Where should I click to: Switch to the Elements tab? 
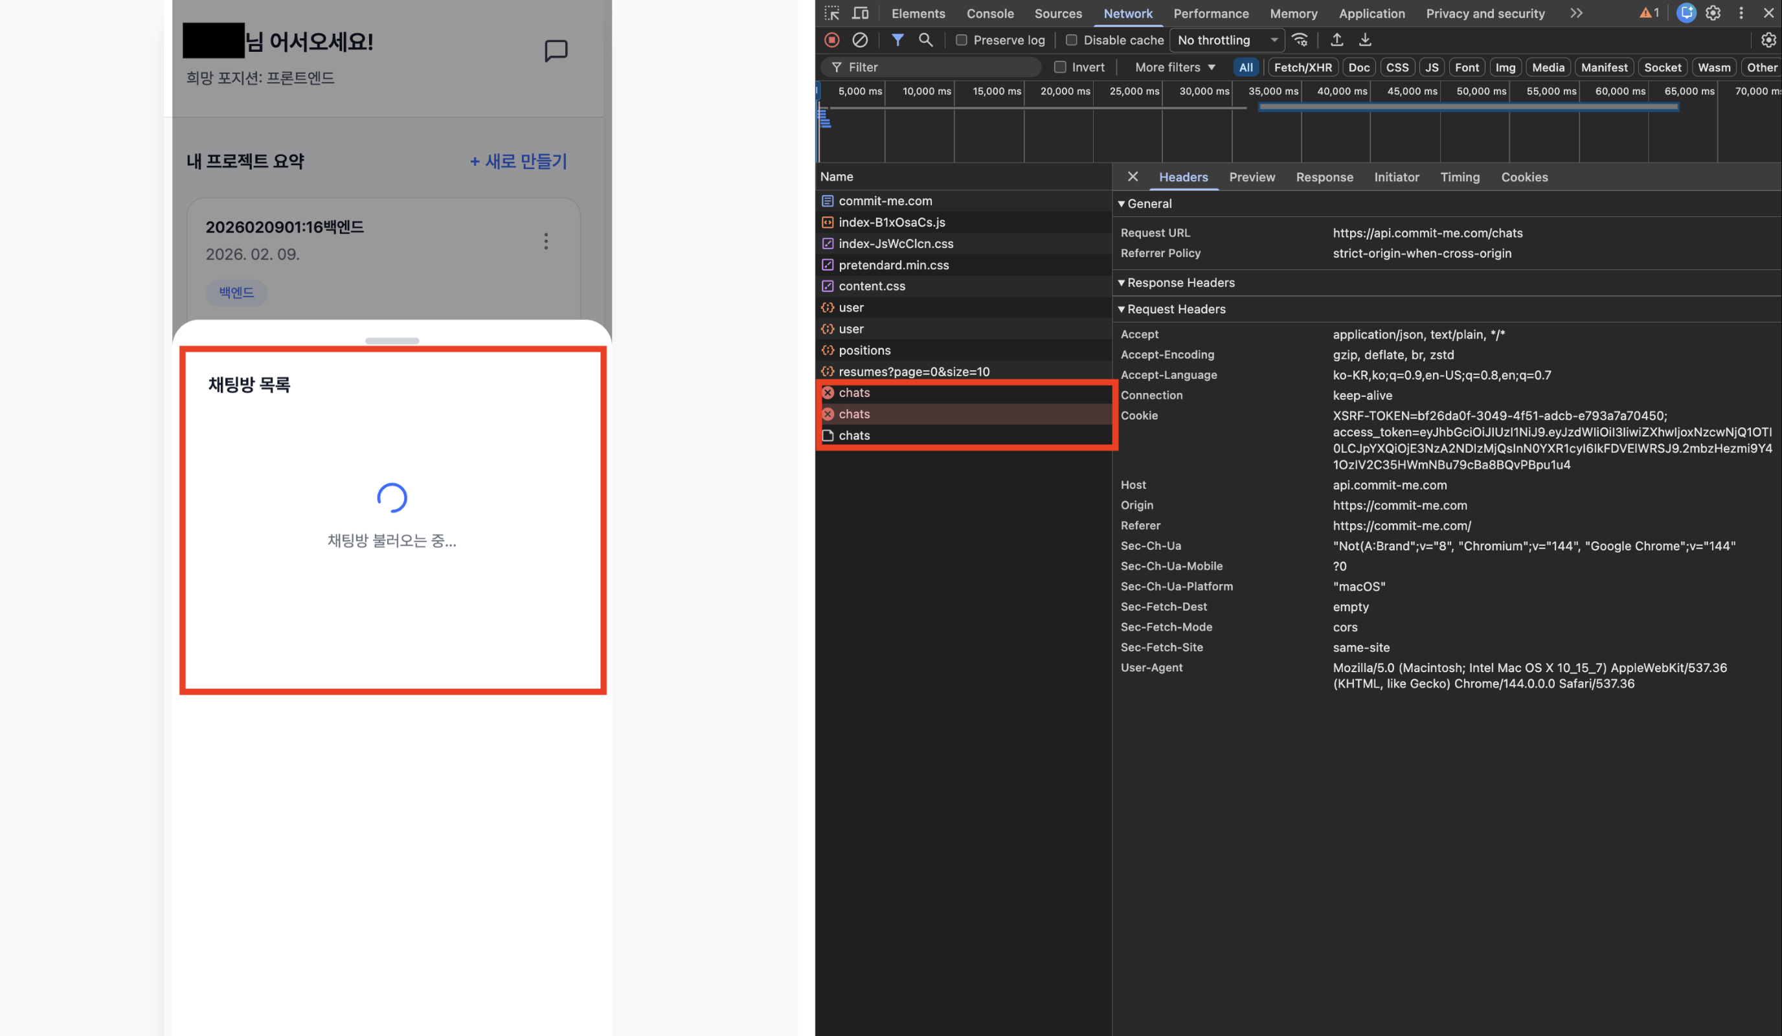click(x=918, y=14)
